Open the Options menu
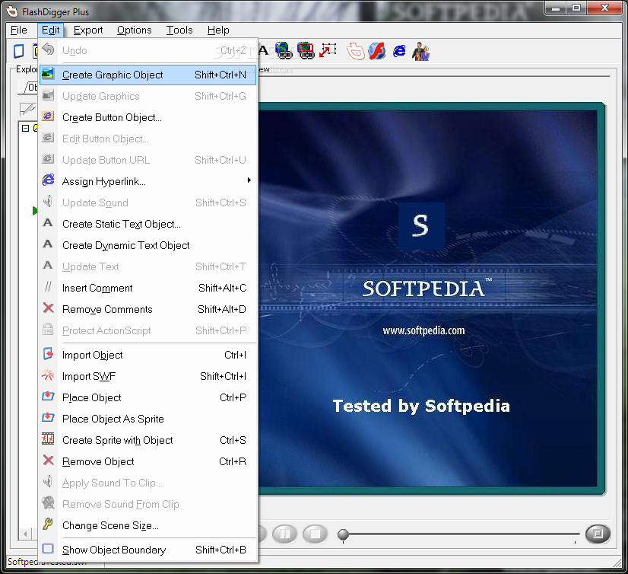 click(134, 30)
